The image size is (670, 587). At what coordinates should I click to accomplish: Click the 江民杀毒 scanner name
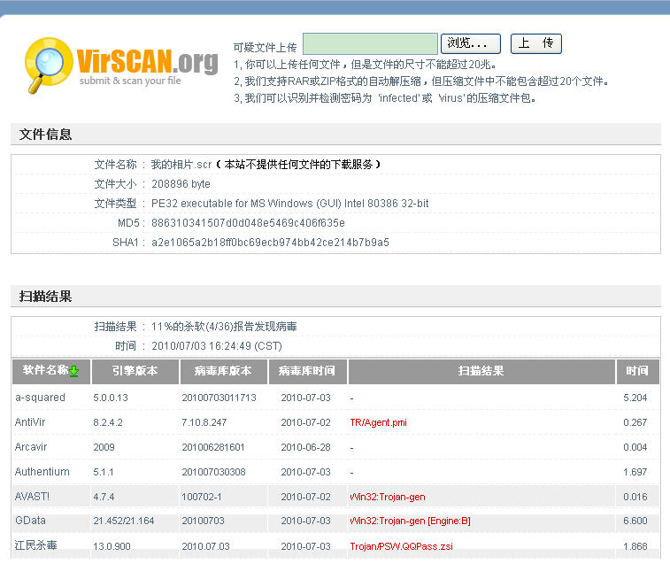[x=35, y=545]
